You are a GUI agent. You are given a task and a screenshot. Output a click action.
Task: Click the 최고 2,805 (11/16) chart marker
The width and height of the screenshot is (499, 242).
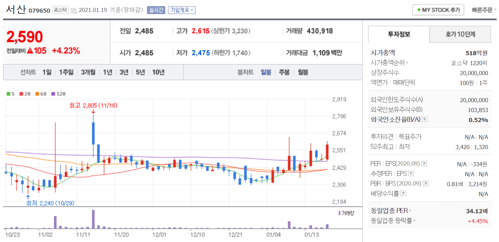[x=93, y=106]
